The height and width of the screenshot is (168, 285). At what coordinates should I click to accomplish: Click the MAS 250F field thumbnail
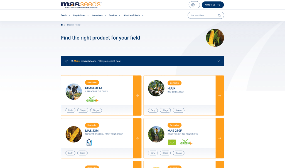(156, 134)
